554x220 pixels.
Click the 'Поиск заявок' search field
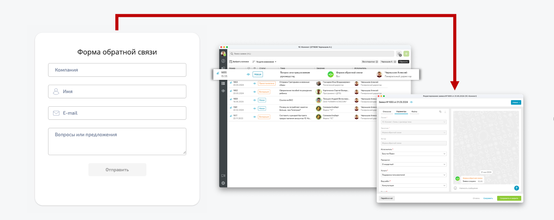pyautogui.click(x=311, y=54)
